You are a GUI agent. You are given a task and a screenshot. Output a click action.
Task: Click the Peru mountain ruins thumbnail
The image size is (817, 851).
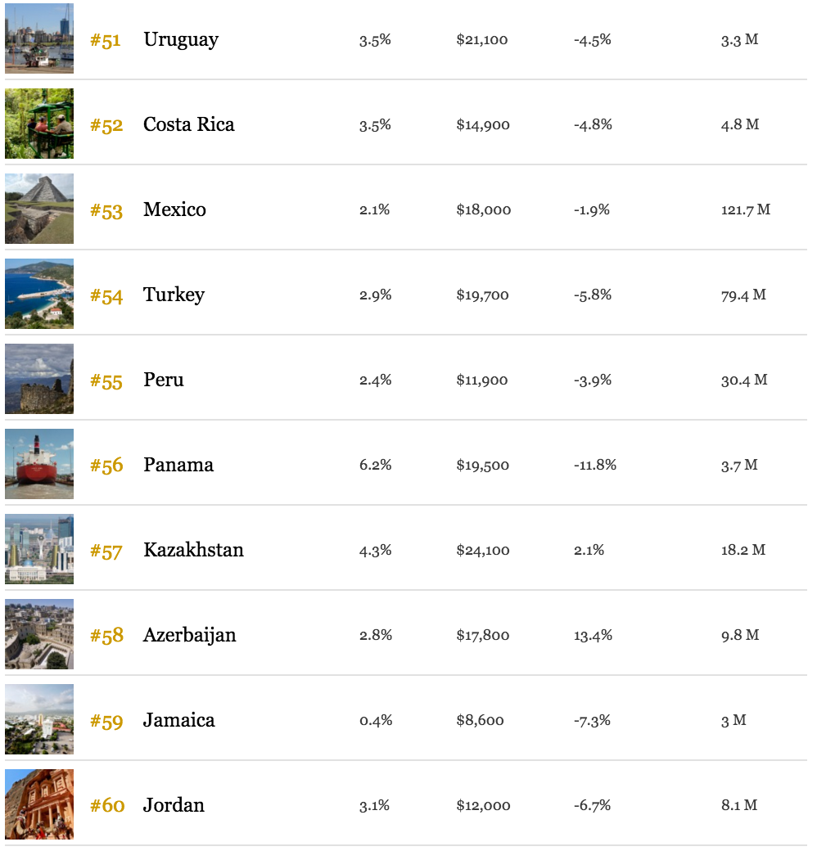pyautogui.click(x=39, y=379)
